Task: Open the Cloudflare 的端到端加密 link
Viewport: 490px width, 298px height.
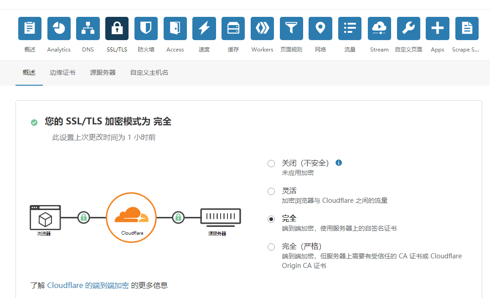Action: (x=88, y=285)
